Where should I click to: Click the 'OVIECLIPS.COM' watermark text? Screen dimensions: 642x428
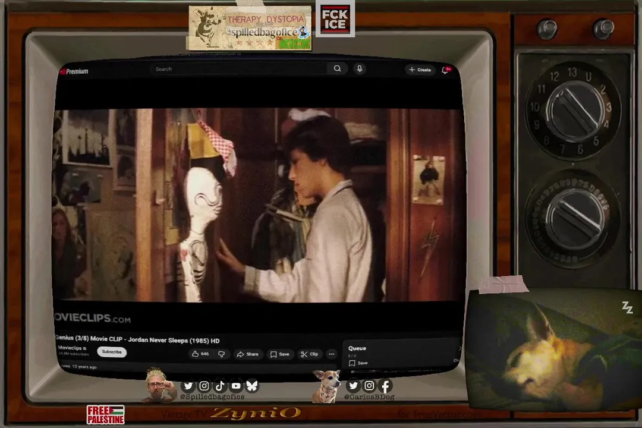[x=93, y=318]
